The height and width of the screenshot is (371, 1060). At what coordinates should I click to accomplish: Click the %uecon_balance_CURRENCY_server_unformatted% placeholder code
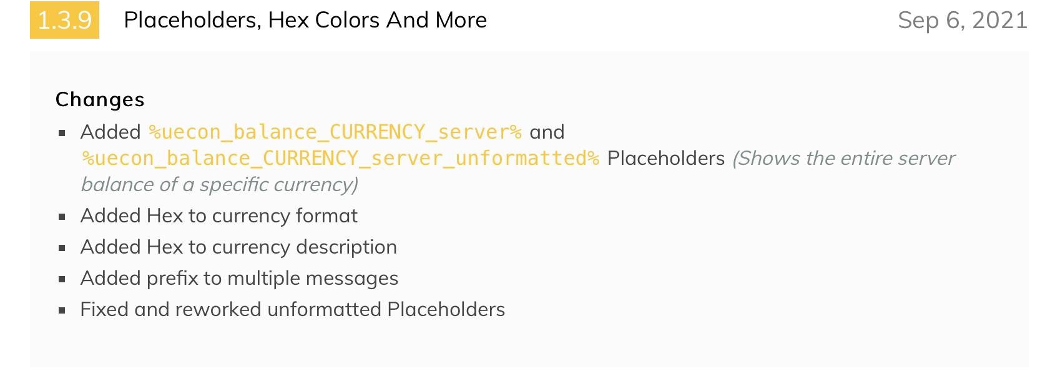coord(340,158)
